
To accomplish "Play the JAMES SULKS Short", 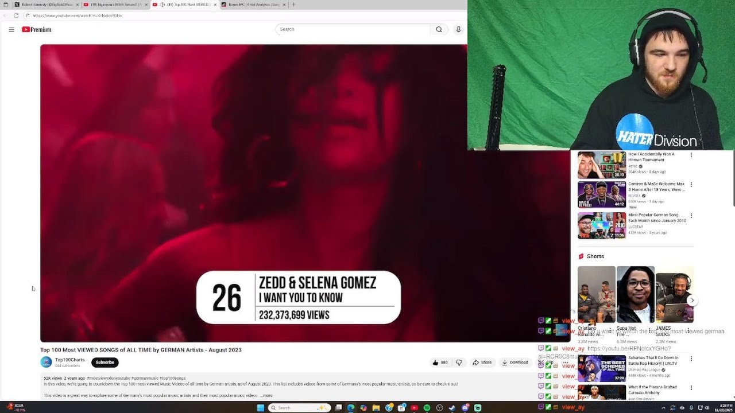I will tap(674, 294).
